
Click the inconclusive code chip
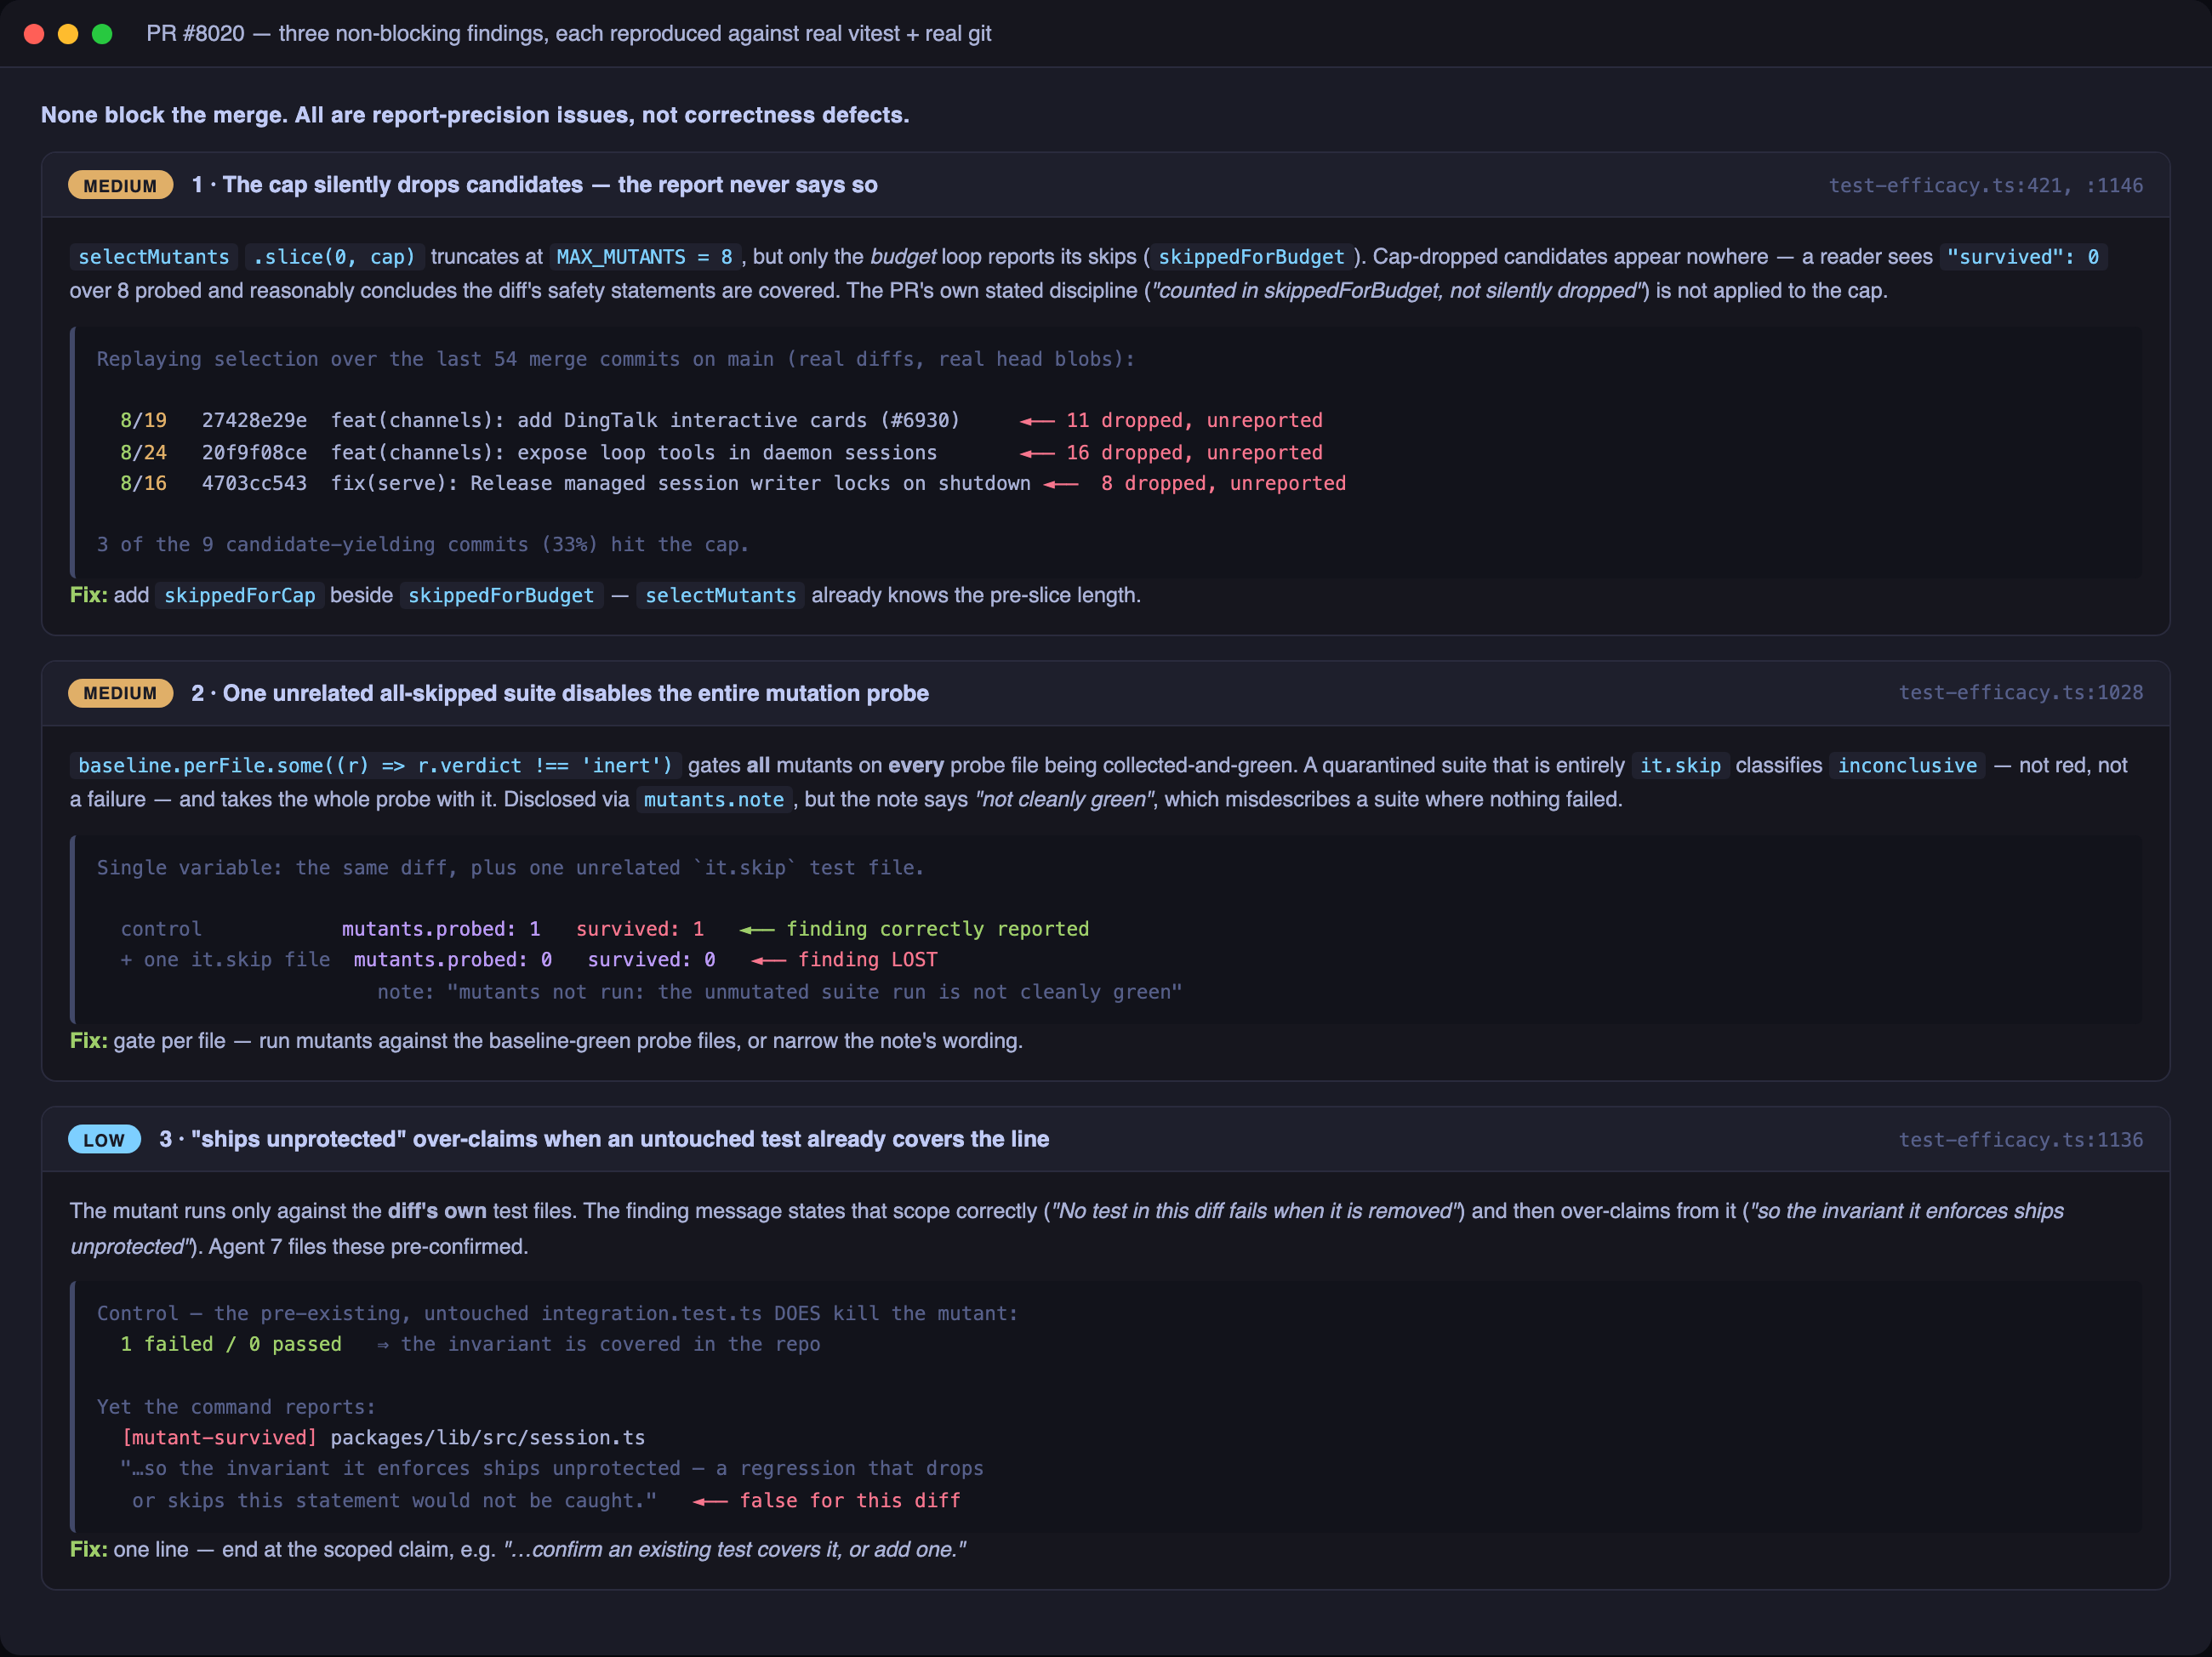click(x=1907, y=766)
